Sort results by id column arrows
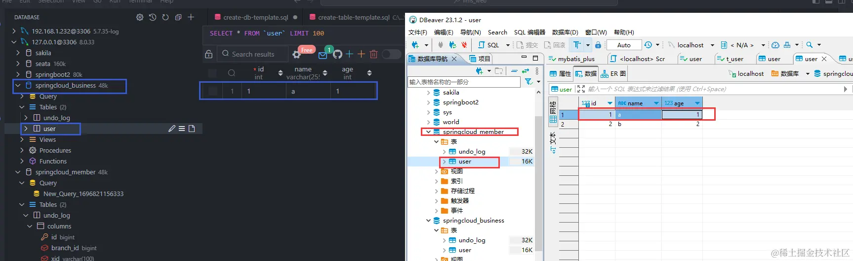Viewport: 853px width, 261px height. [281, 73]
